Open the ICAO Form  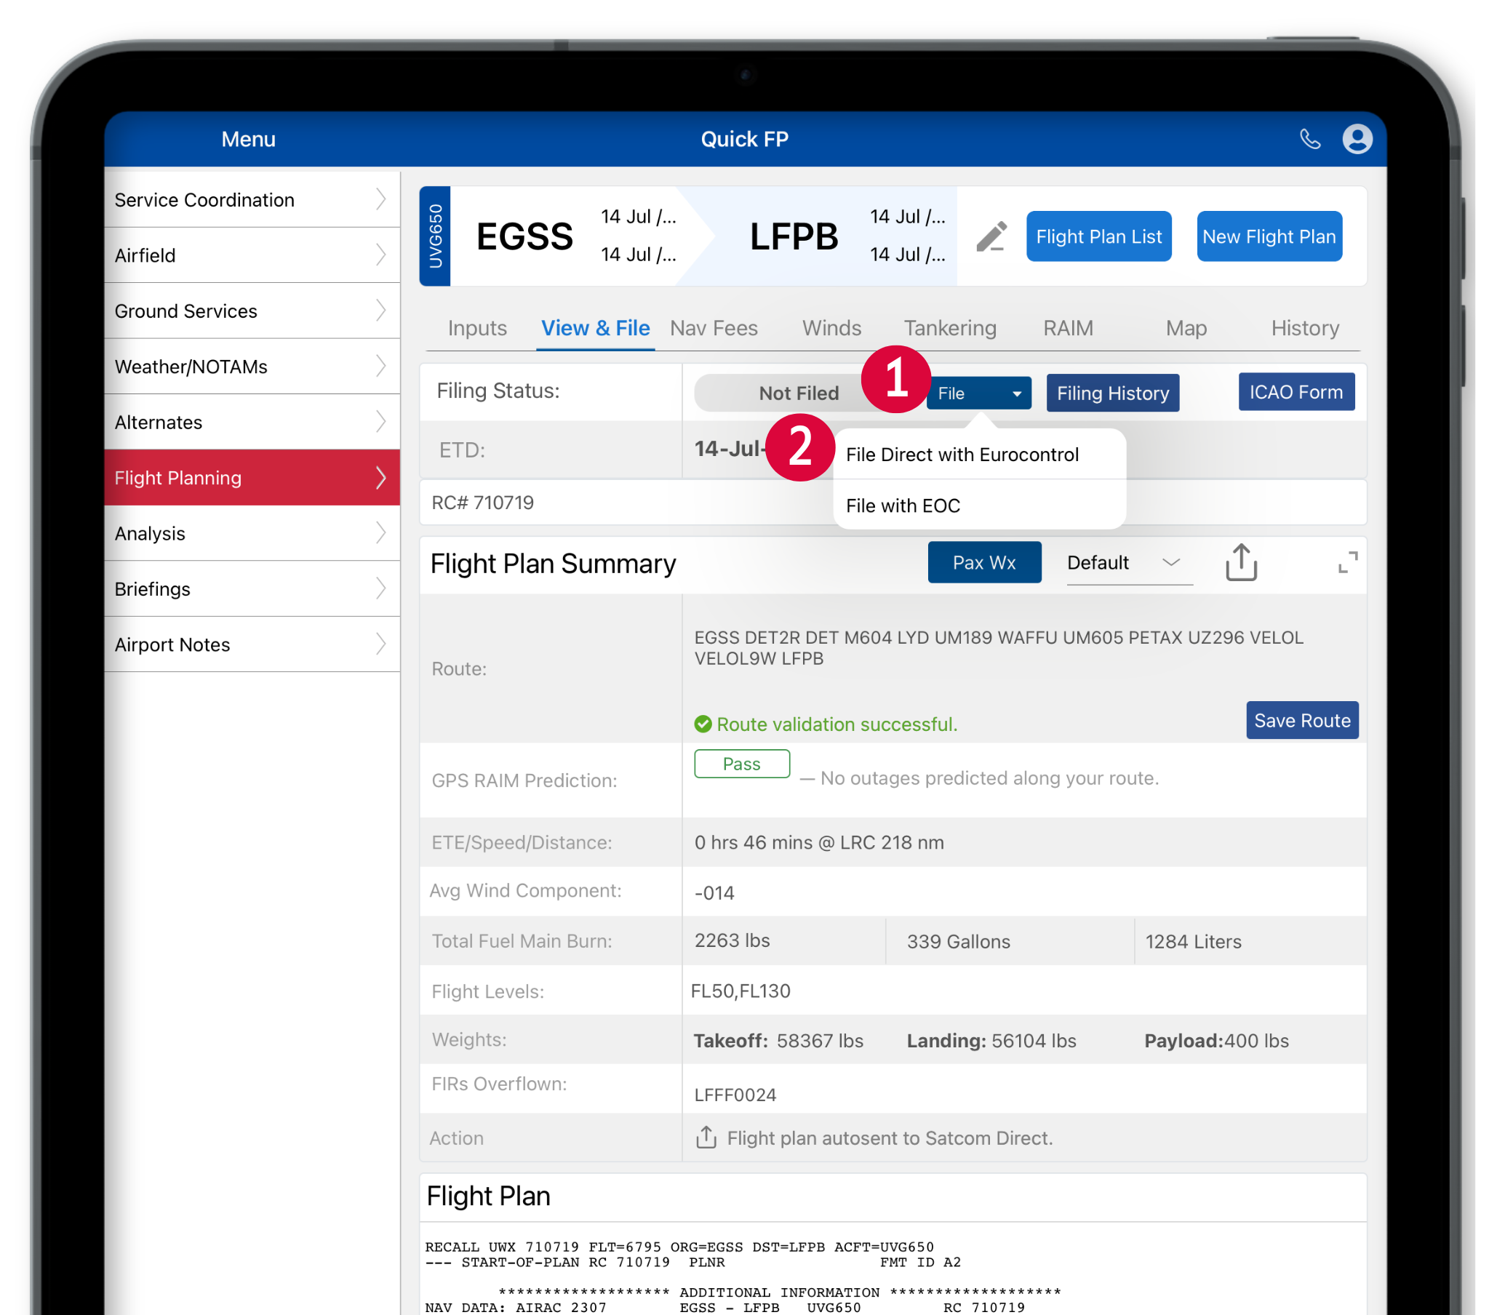[1296, 392]
